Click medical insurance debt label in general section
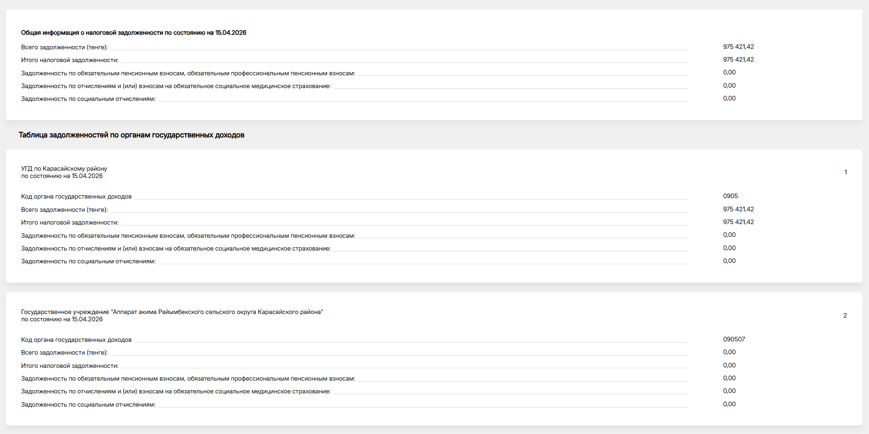Screen dimensions: 869x434 [175, 86]
